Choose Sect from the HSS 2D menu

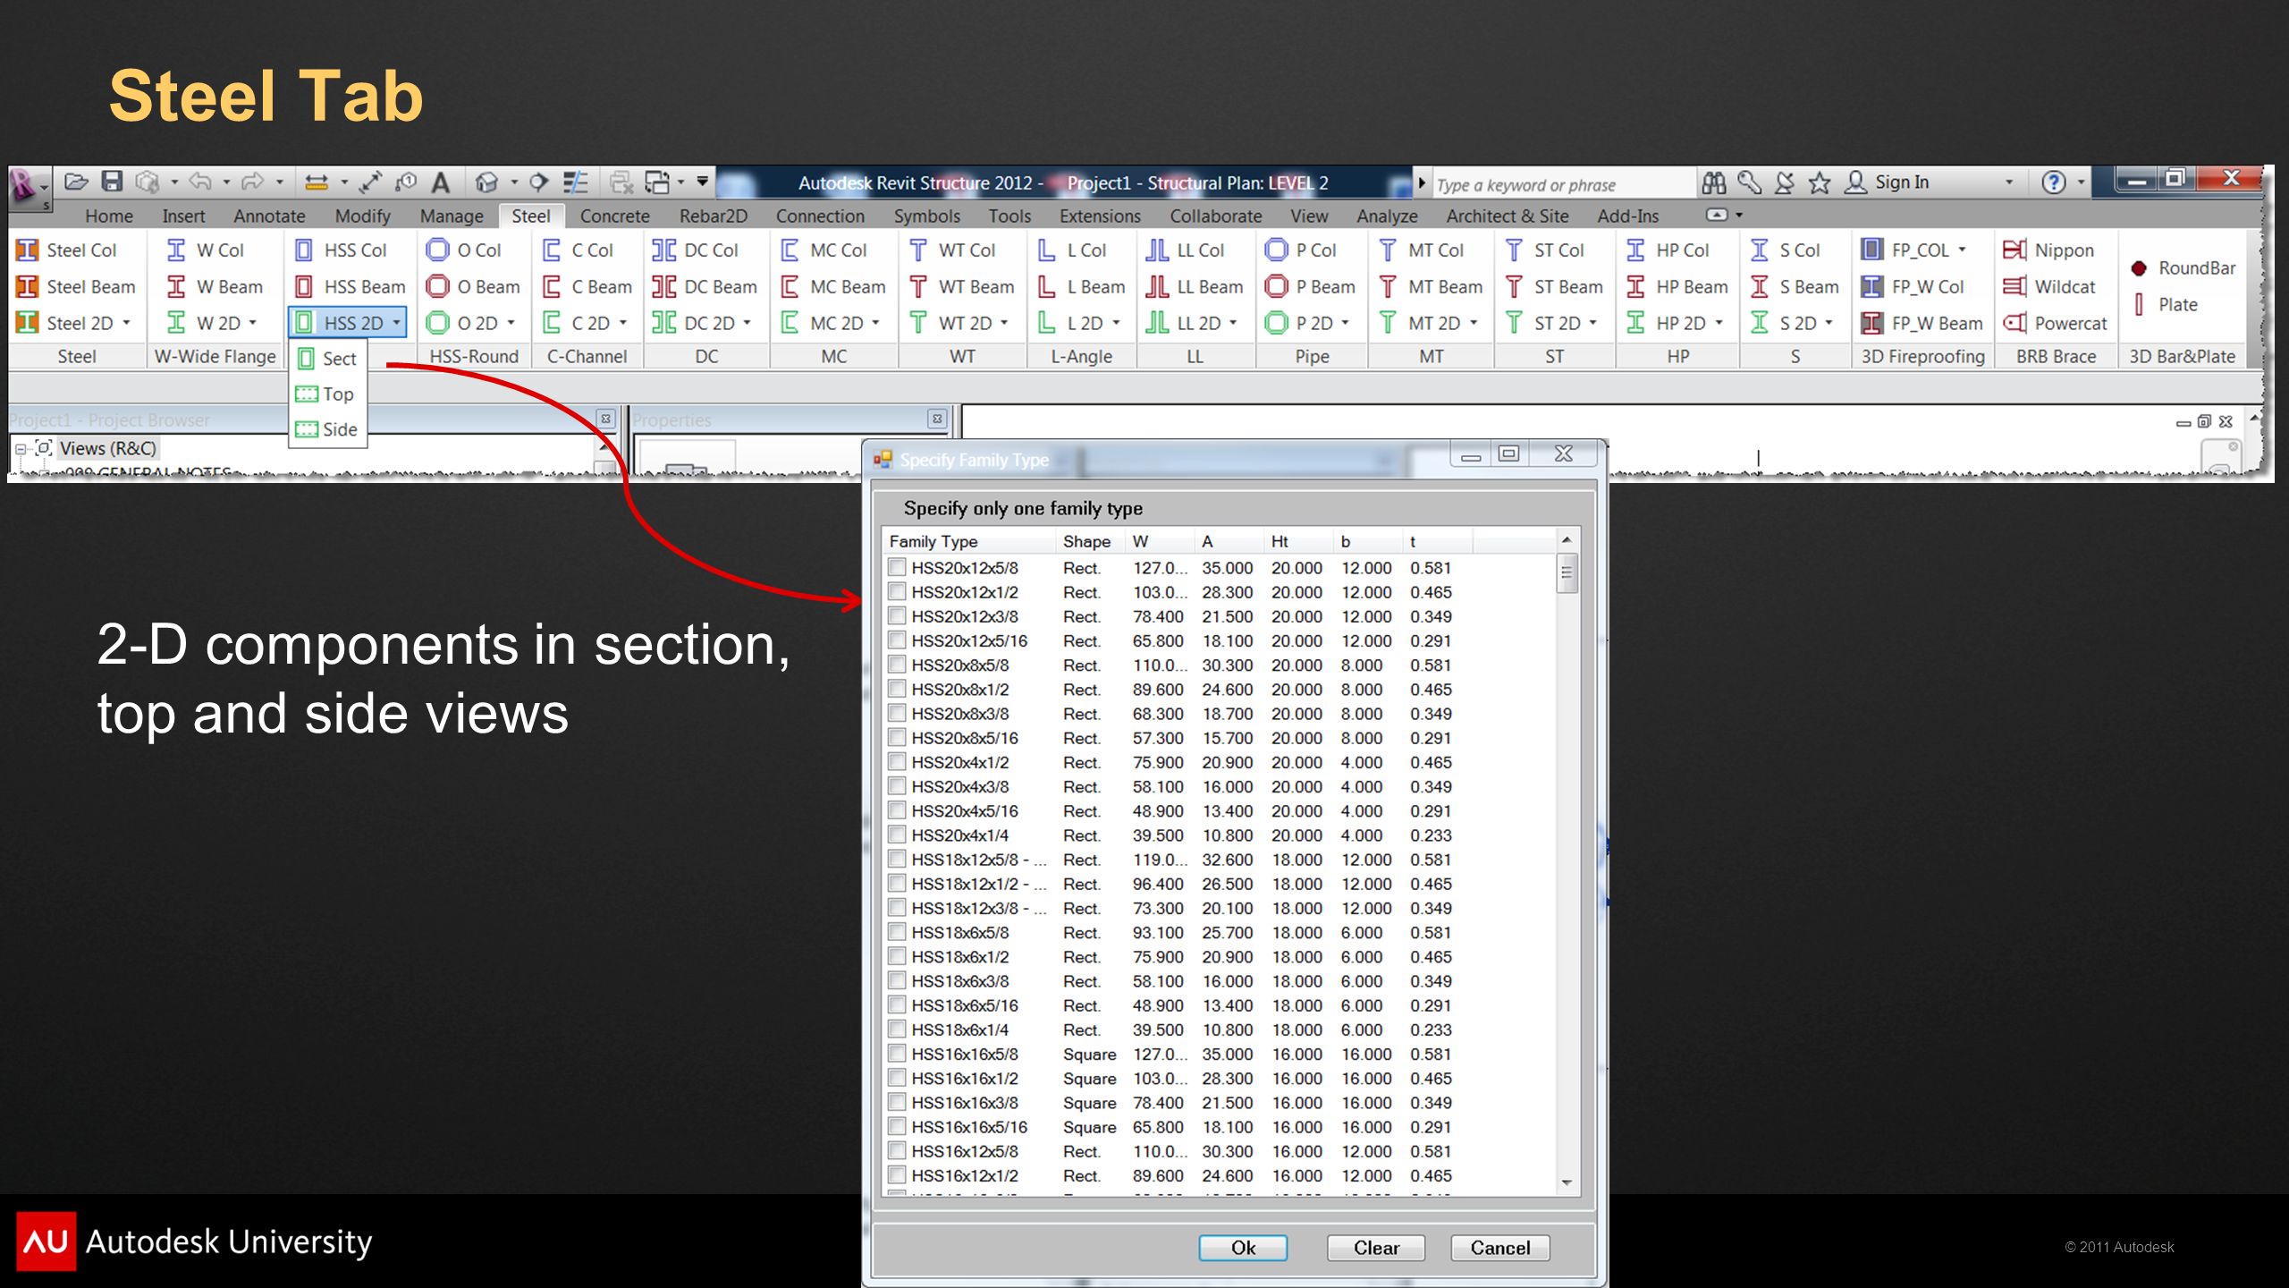[327, 359]
